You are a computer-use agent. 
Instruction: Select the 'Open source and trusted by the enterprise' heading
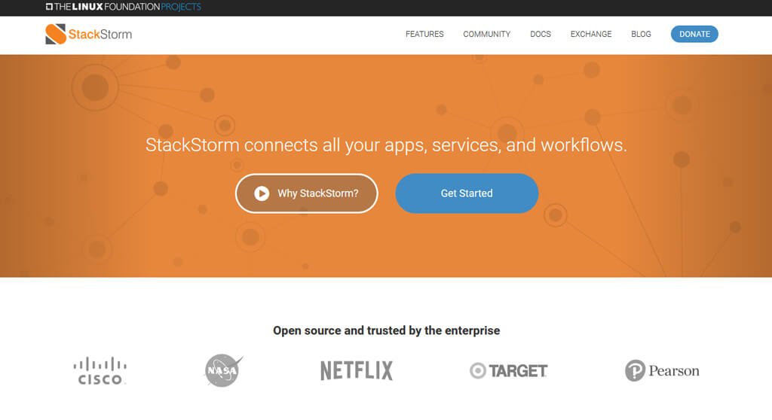click(x=387, y=330)
